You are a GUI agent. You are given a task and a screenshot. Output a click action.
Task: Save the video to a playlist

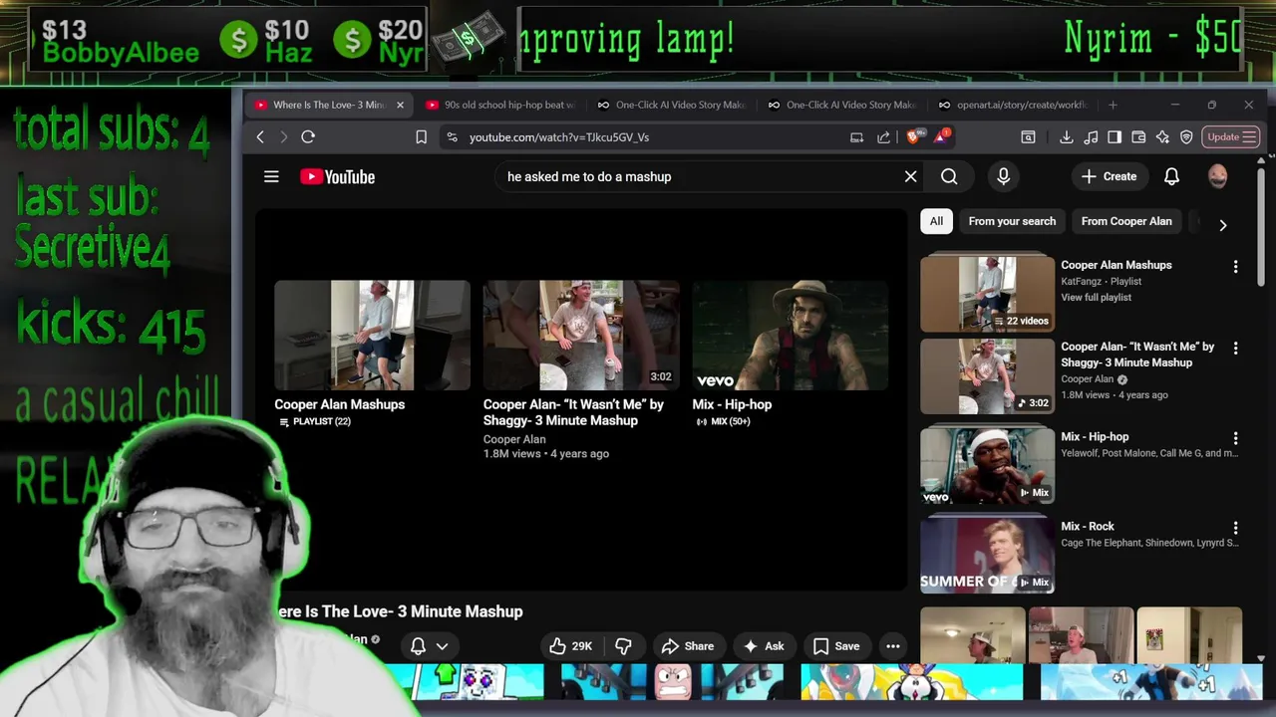tap(835, 646)
